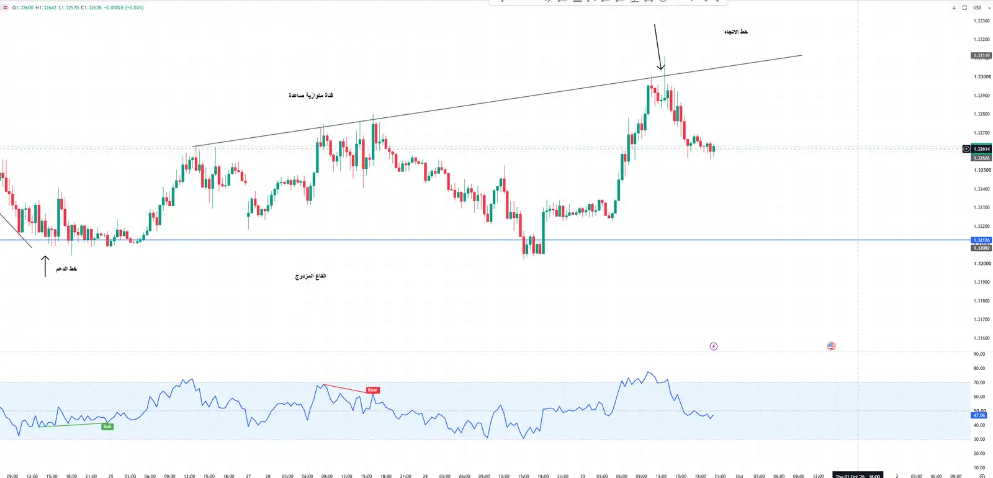Click the blue 47.06 RSI value label
Screen dimensions: 993x478
coord(979,415)
